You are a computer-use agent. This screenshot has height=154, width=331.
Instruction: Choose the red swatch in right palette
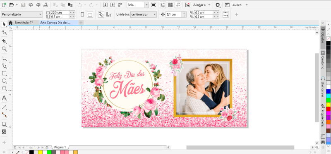point(328,109)
